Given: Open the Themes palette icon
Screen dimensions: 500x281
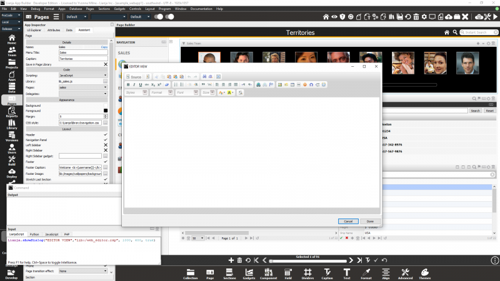Looking at the screenshot, I should tap(425, 274).
